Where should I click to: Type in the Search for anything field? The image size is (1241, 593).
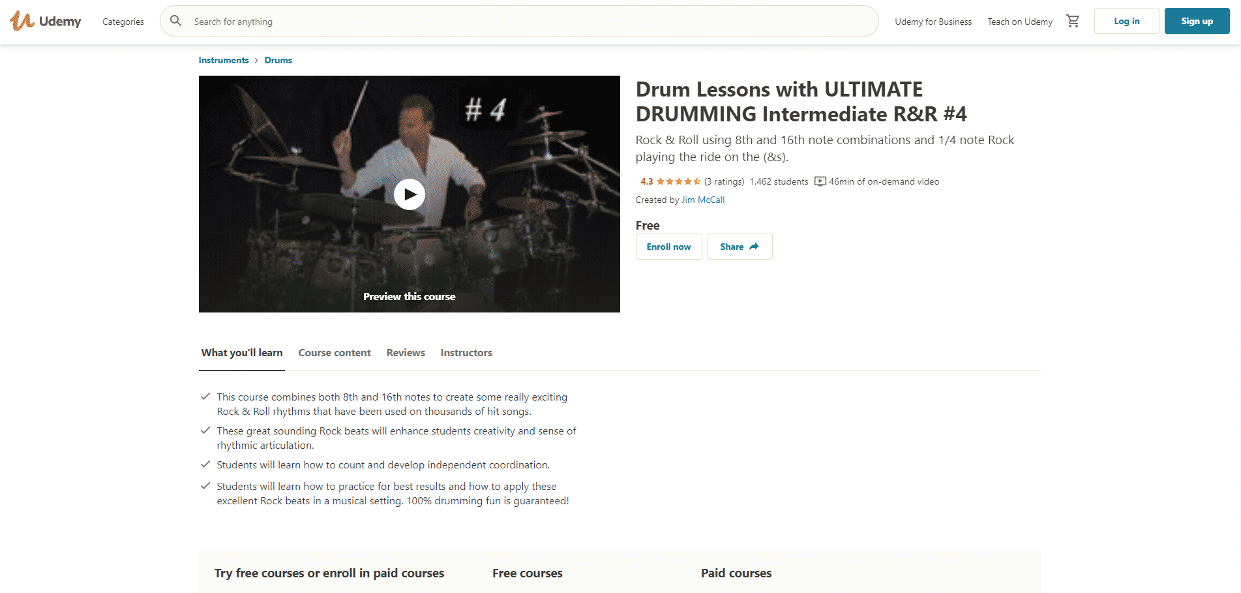522,22
